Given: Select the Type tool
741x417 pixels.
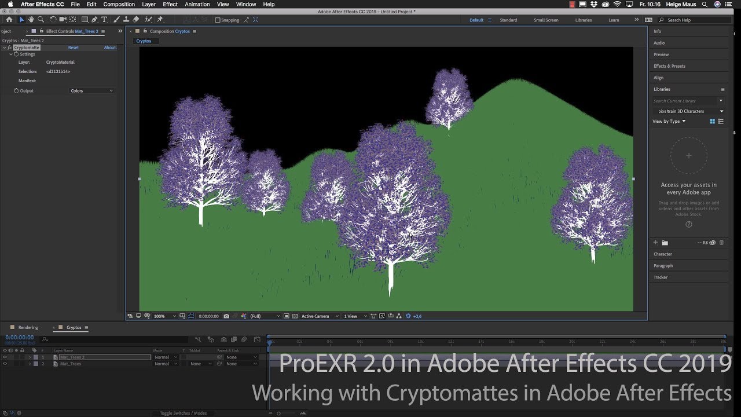Looking at the screenshot, I should pos(104,20).
